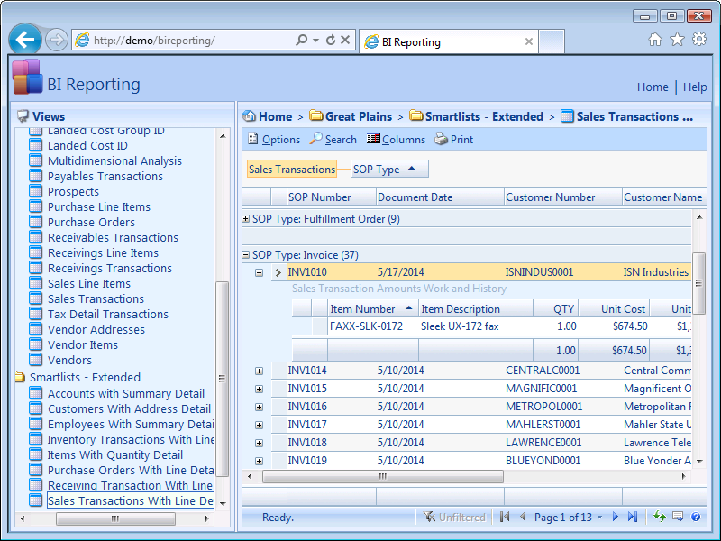This screenshot has width=721, height=541.
Task: Open Receivables Transactions view
Action: [113, 238]
